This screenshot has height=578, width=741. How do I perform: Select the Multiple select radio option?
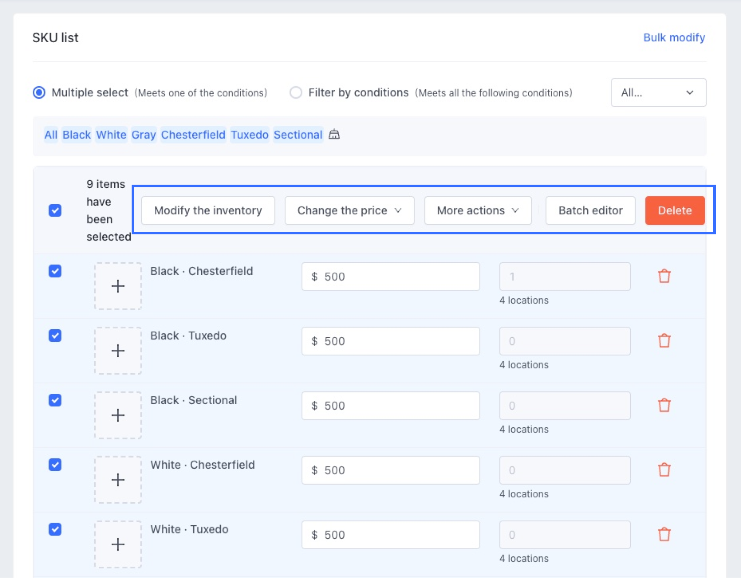[39, 92]
